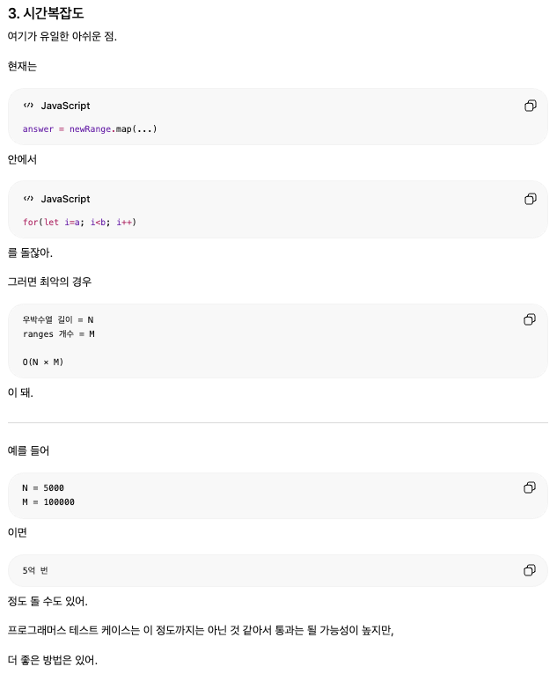
Task: Click the M = 100000 line
Action: 48,502
